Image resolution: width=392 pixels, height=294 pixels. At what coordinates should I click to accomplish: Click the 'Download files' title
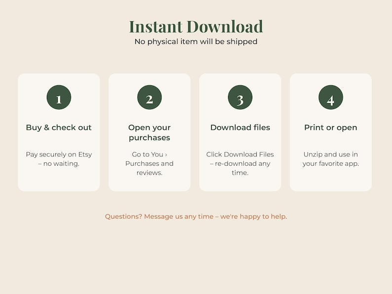[240, 127]
